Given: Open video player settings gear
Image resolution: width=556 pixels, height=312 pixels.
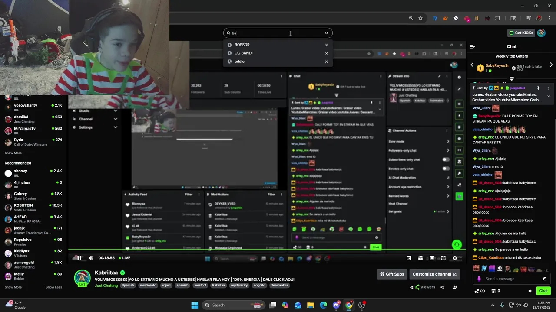Looking at the screenshot, I should coord(455,258).
